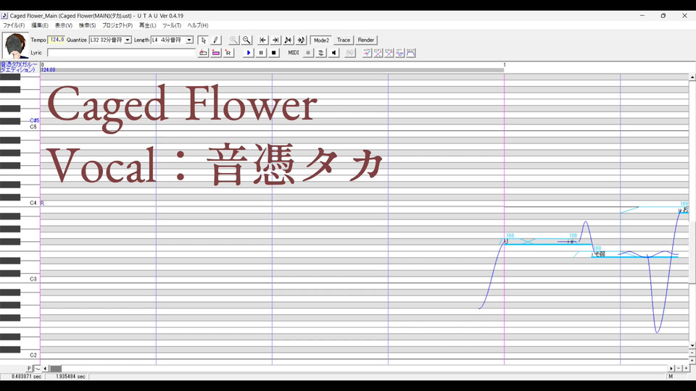This screenshot has height=391, width=696.
Task: Open the プロジェクト(P) menu
Action: point(117,25)
